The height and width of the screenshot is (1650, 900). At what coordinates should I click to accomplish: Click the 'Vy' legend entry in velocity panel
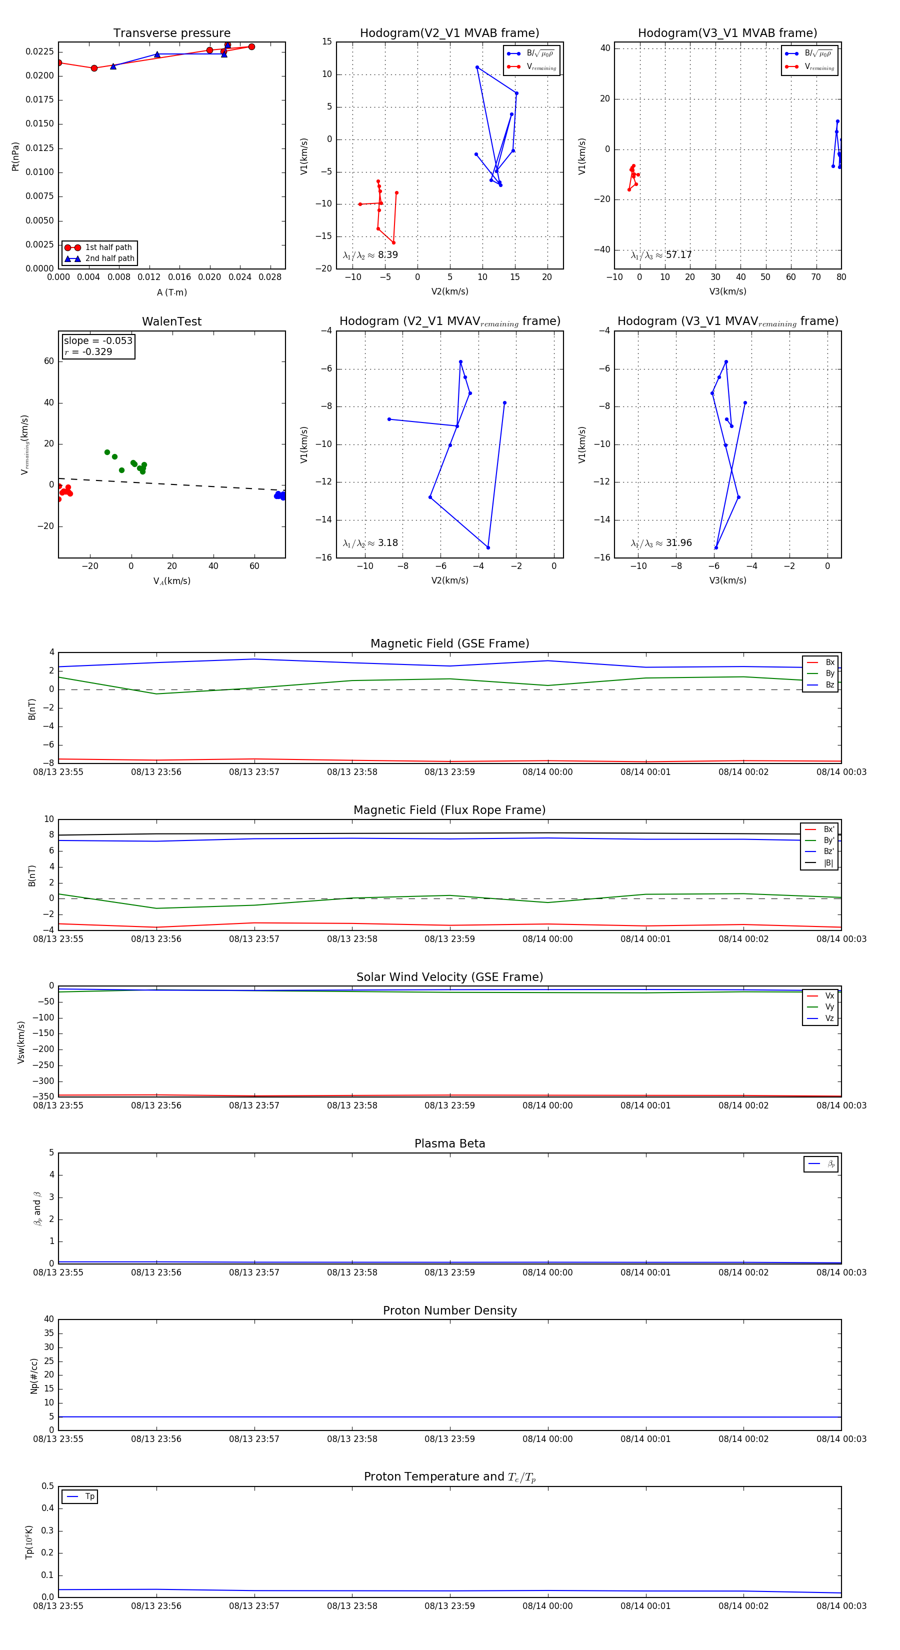tap(820, 1007)
